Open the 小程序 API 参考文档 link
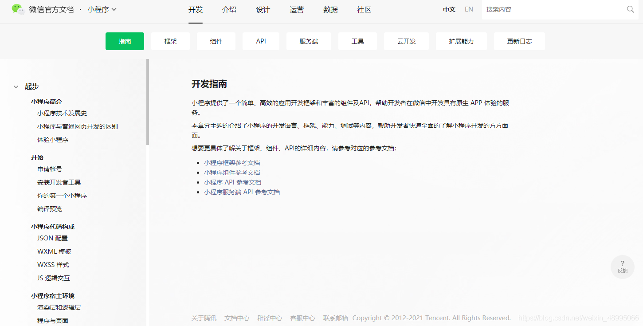The image size is (643, 326). coord(232,182)
